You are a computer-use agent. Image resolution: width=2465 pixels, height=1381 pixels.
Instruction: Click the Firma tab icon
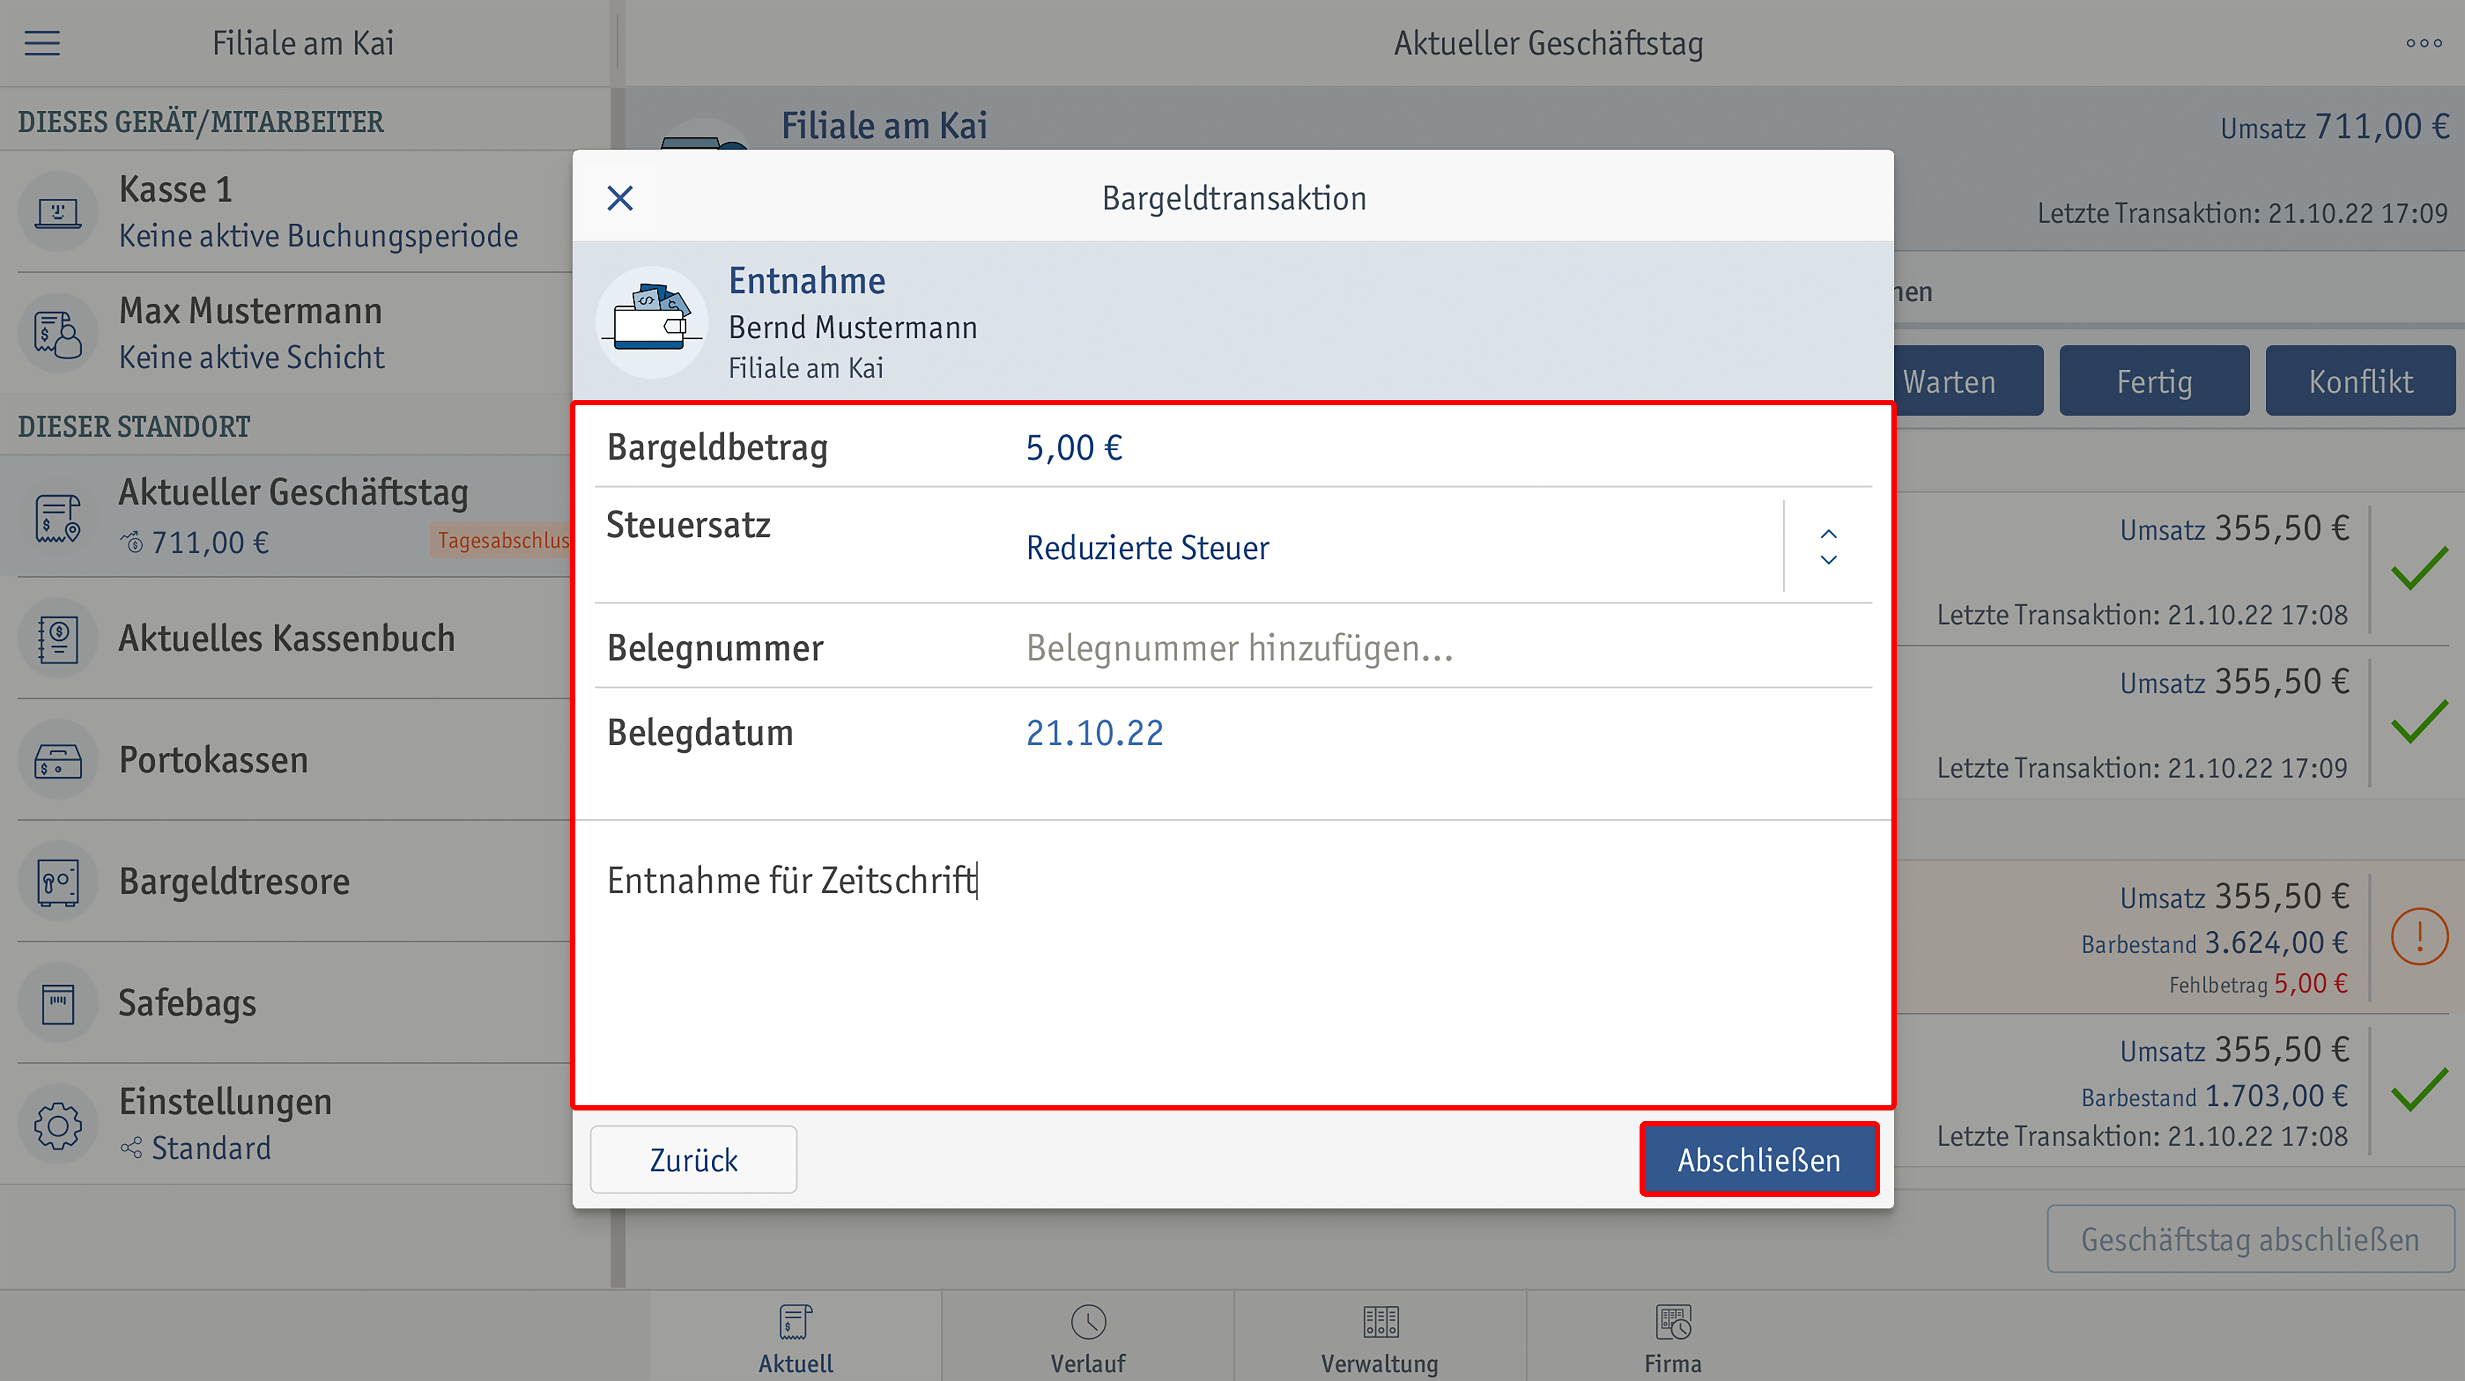[x=1674, y=1323]
